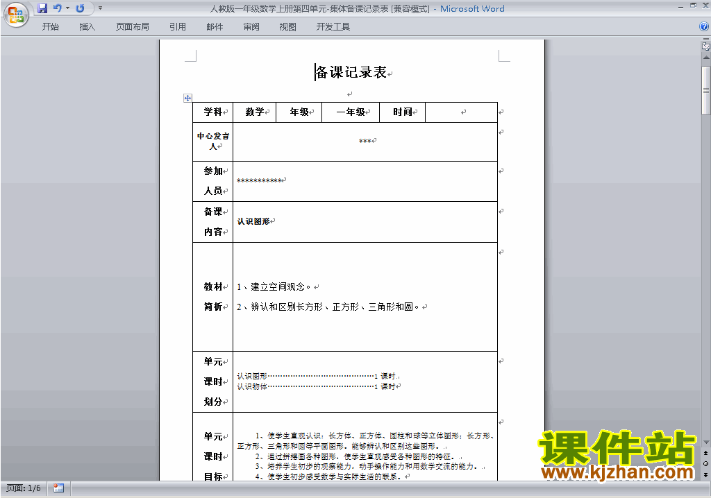Switch to the 页面布局 tab

(133, 27)
